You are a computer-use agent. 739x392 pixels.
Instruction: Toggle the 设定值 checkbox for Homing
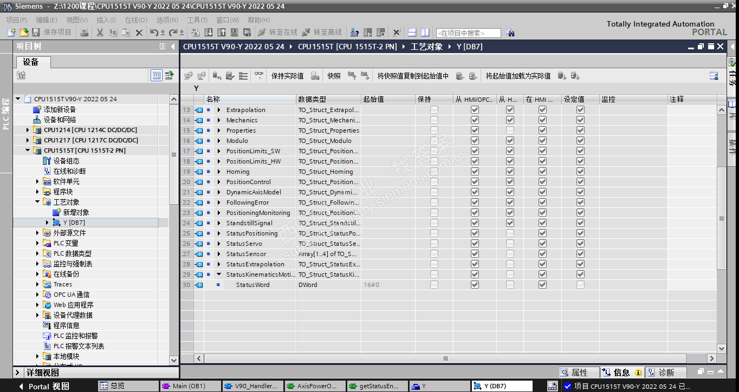[x=580, y=172]
